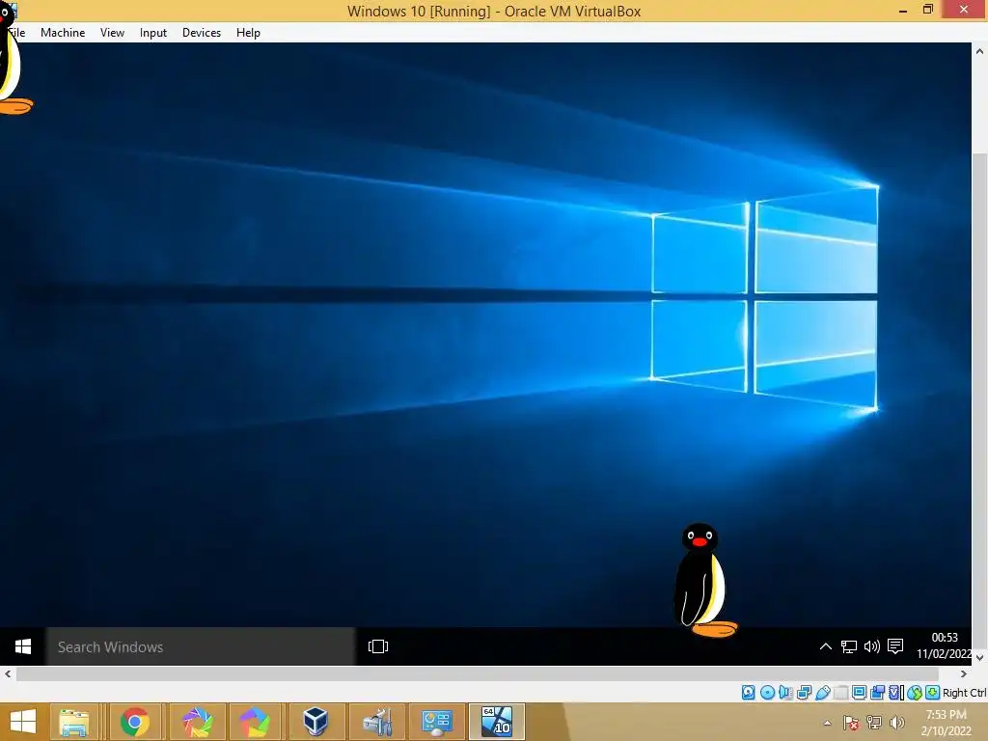This screenshot has height=741, width=988.
Task: Select the Windows 10 VM taskbar button
Action: pos(497,722)
